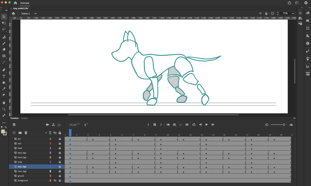This screenshot has height=186, width=311.
Task: Unlock the tail layer
Action: tap(60, 139)
